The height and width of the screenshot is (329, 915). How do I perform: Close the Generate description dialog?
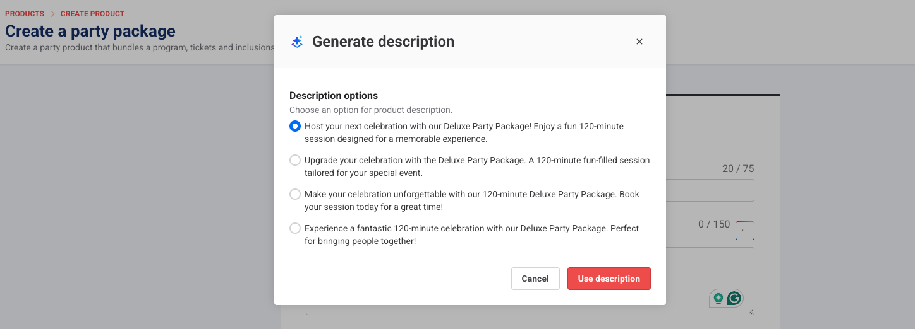pyautogui.click(x=639, y=42)
